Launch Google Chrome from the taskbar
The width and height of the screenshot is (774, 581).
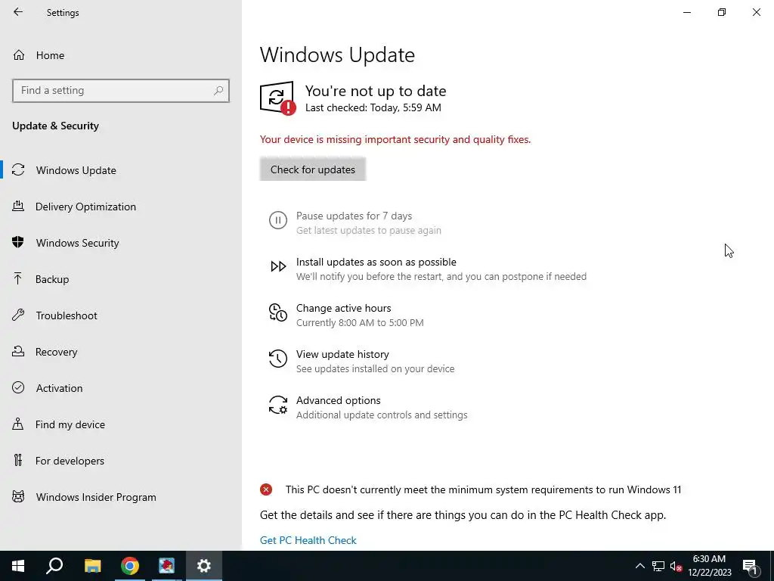click(130, 566)
